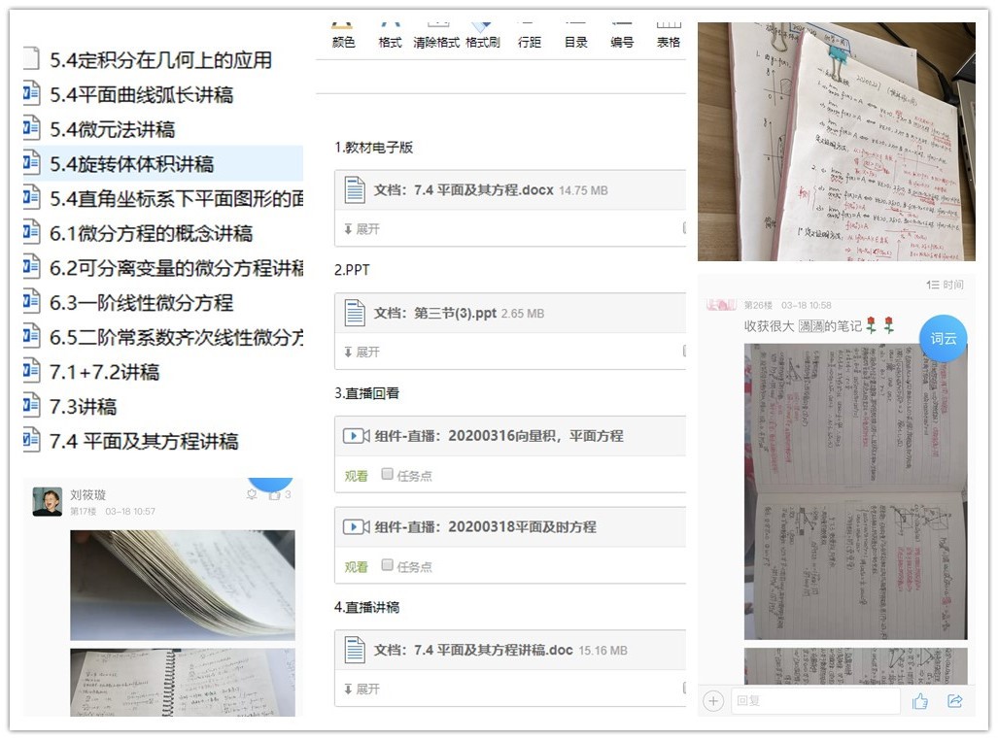Image resolution: width=998 pixels, height=740 pixels.
Task: Click the document icon of 第三节(3).ppt
Action: click(x=355, y=313)
